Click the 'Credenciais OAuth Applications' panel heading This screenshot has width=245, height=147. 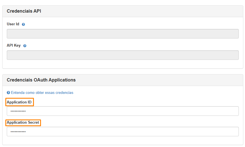pos(41,80)
